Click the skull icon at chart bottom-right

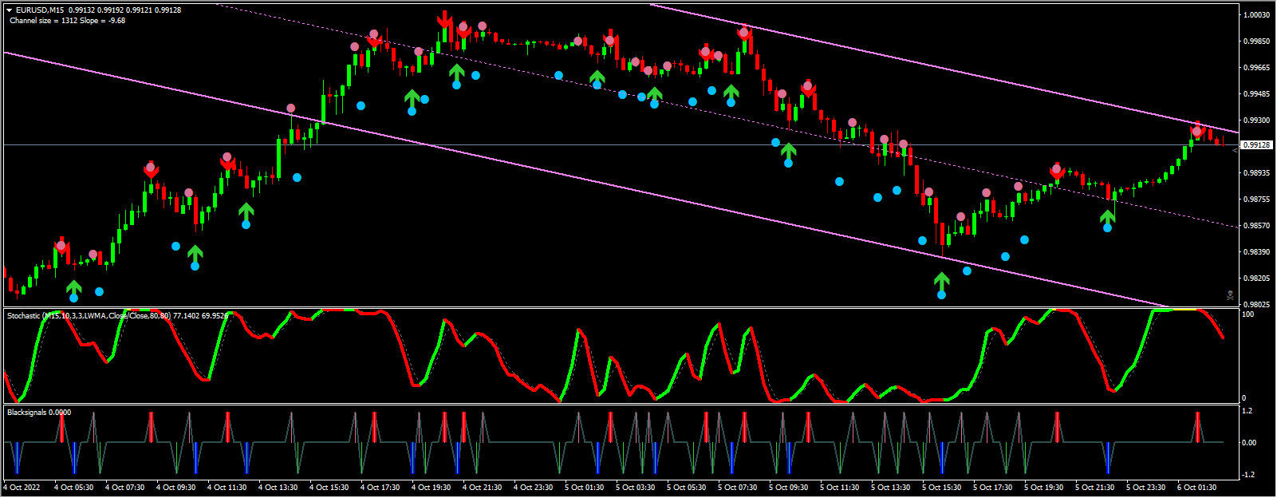(x=1231, y=296)
